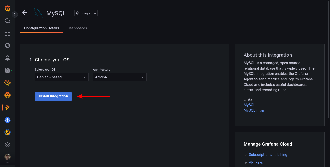Screen dimensions: 330x167
Task: Open Alerting via the bell icon
Action: coord(7,58)
